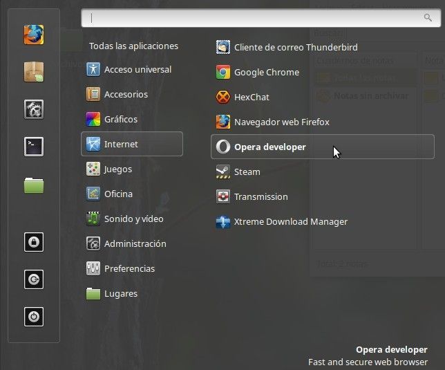445x370 pixels.
Task: Click the HexChat icon
Action: tap(223, 97)
